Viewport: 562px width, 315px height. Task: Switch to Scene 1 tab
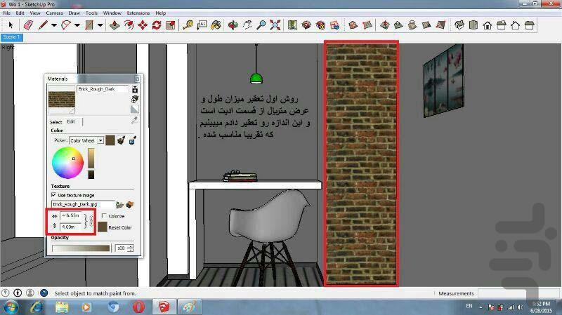[x=12, y=37]
